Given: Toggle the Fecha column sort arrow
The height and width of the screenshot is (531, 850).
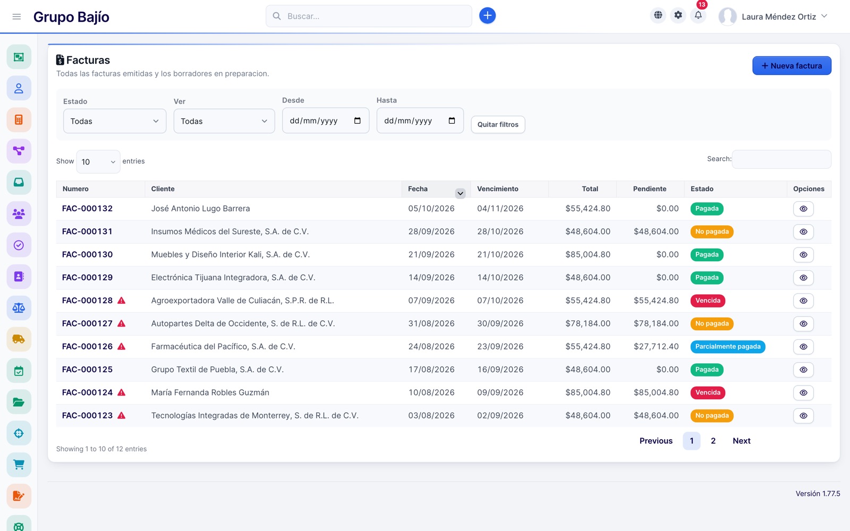Looking at the screenshot, I should [460, 193].
